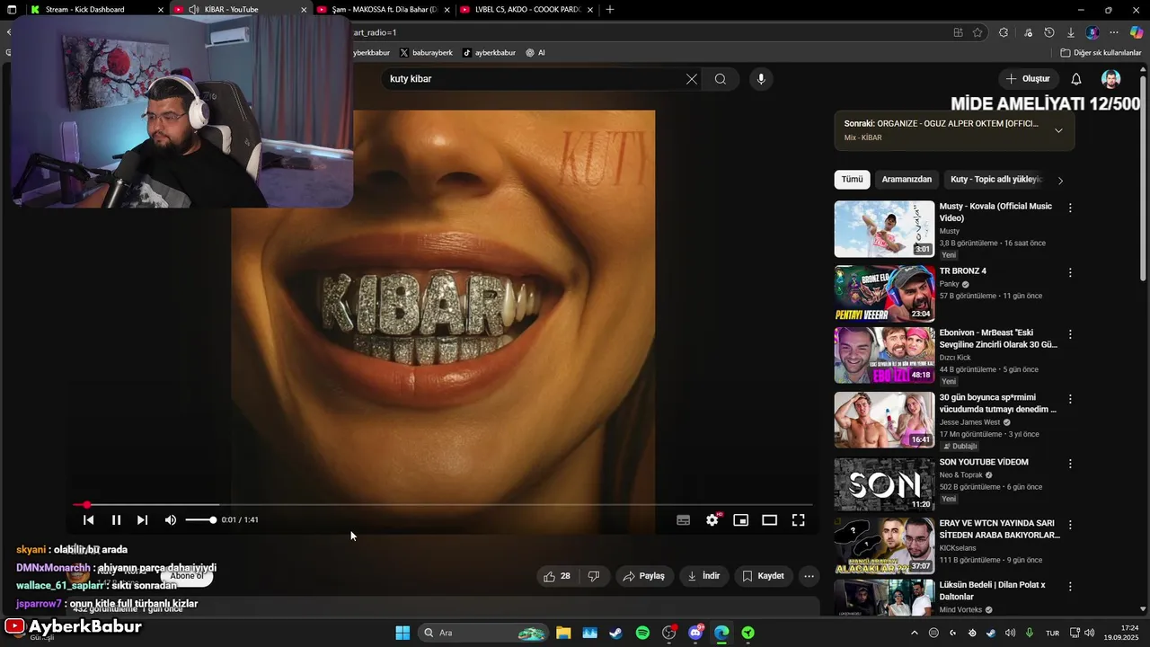The height and width of the screenshot is (647, 1150).
Task: Play TR BRONZ 4 thumbnail
Action: (x=884, y=293)
